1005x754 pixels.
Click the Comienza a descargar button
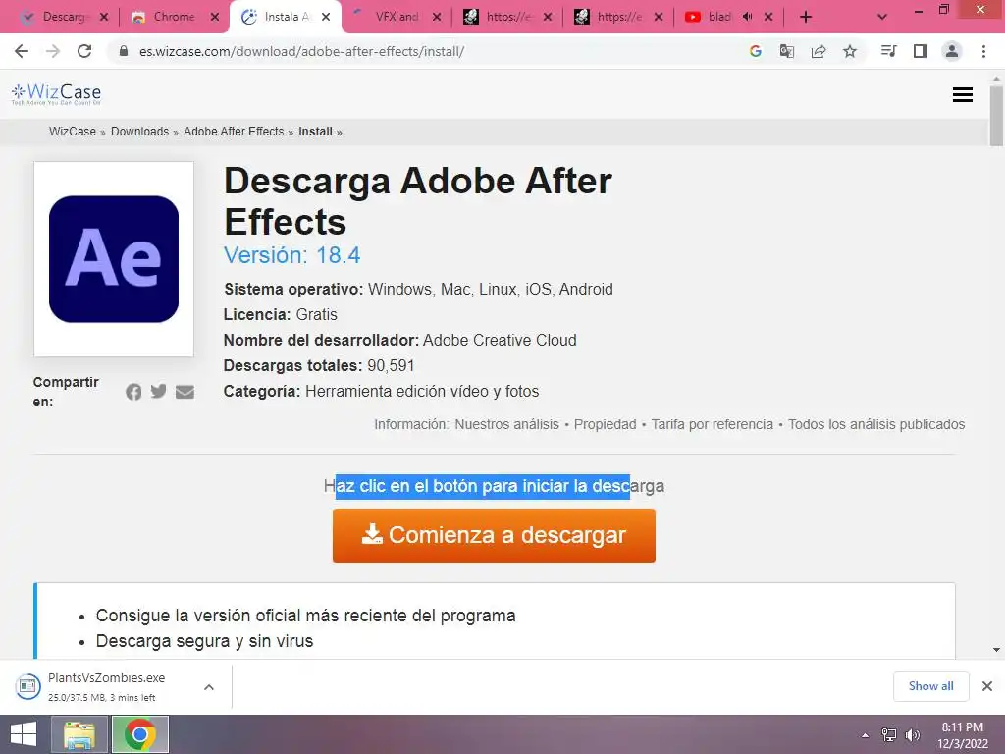tap(494, 535)
